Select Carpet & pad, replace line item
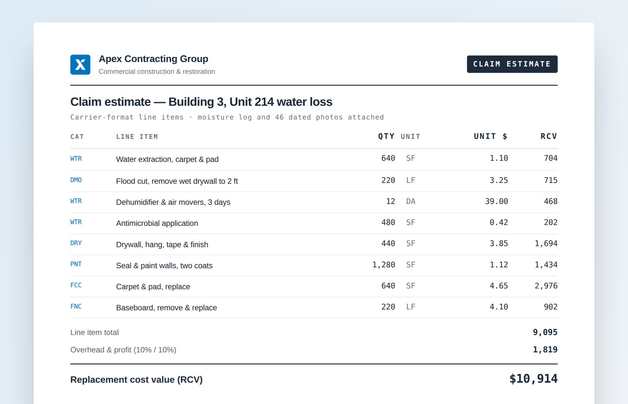628x404 pixels. 153,287
